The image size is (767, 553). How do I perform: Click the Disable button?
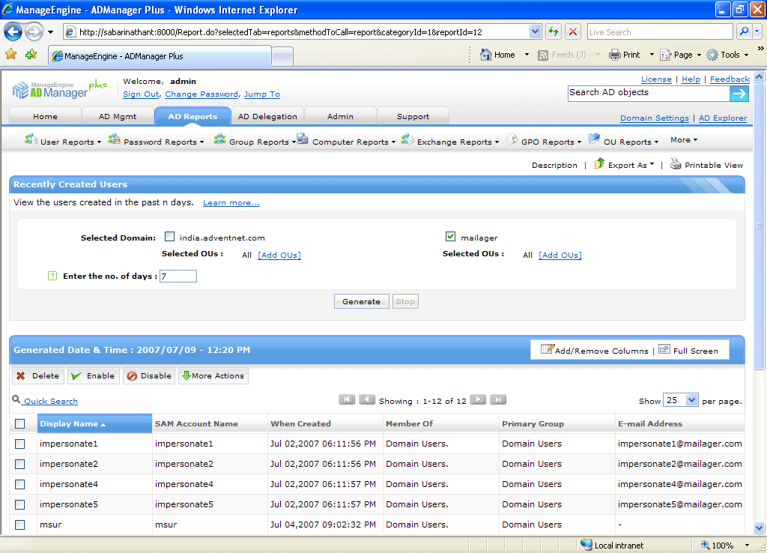coord(149,376)
